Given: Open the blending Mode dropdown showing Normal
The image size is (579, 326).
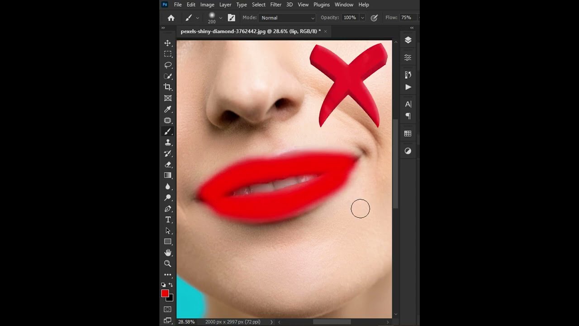Looking at the screenshot, I should click(287, 18).
